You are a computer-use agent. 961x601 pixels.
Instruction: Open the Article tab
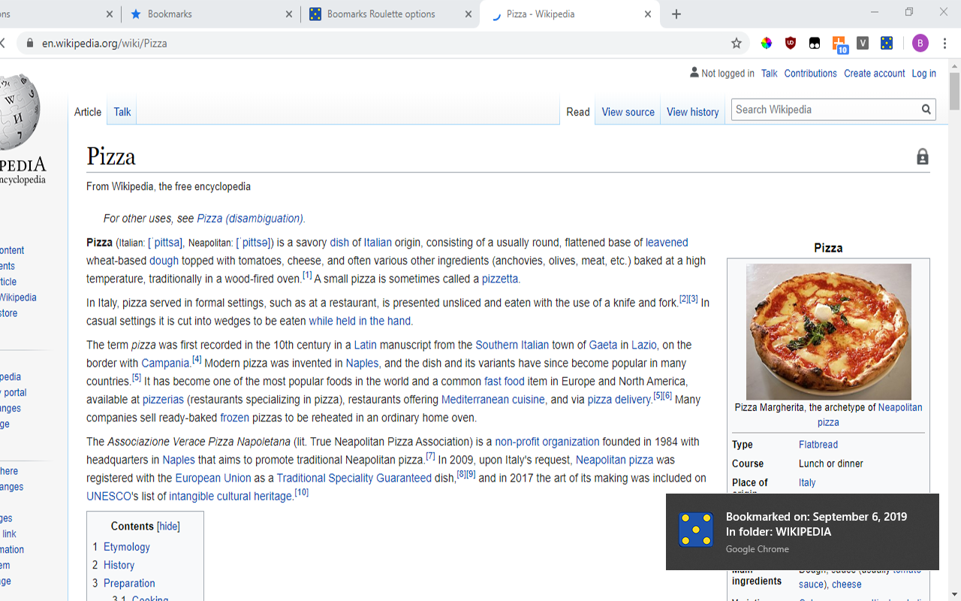(x=88, y=112)
